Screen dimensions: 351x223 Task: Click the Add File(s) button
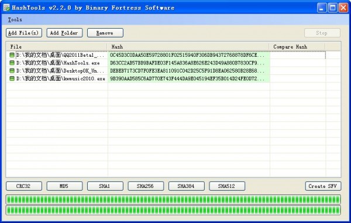pos(24,33)
